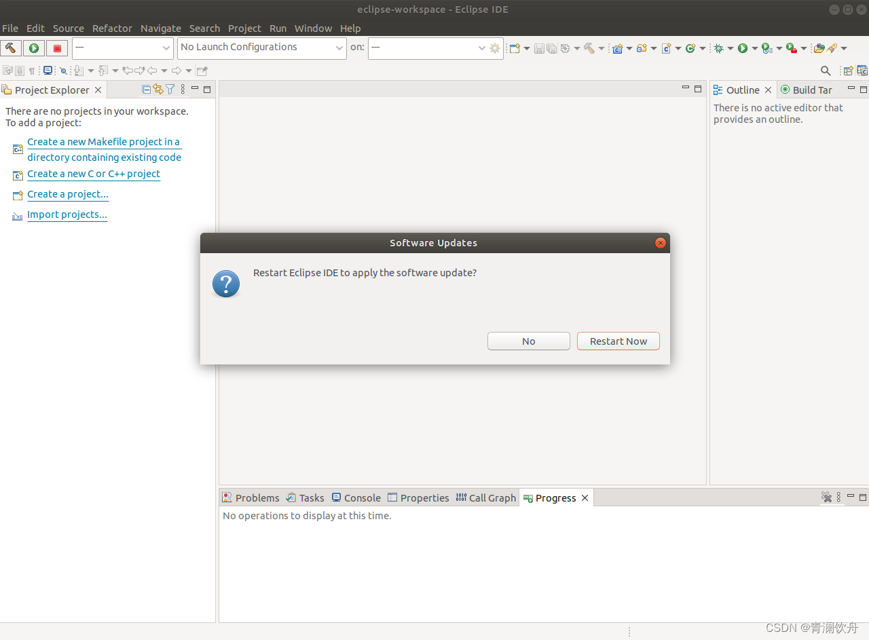Open the Project Explorer filter funnel icon

170,90
